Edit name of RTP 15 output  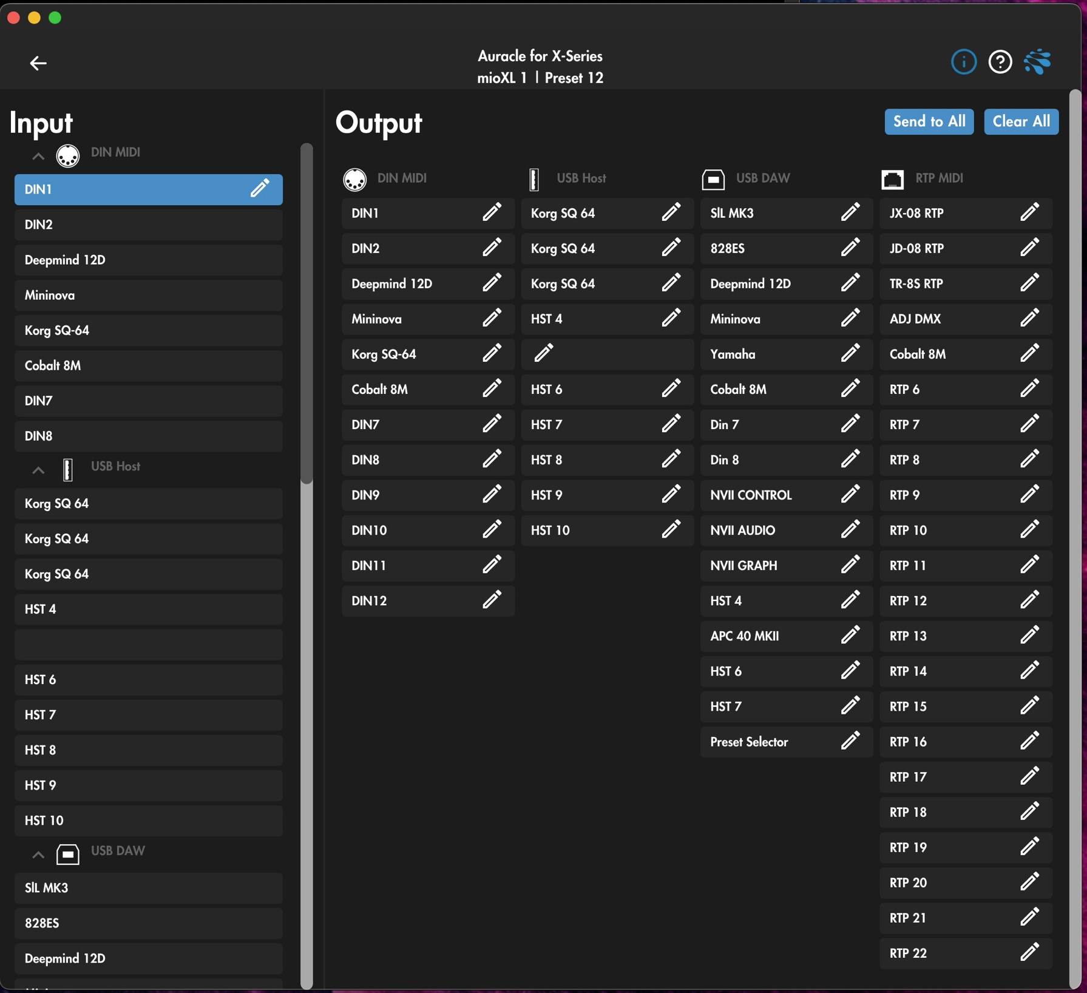1029,705
